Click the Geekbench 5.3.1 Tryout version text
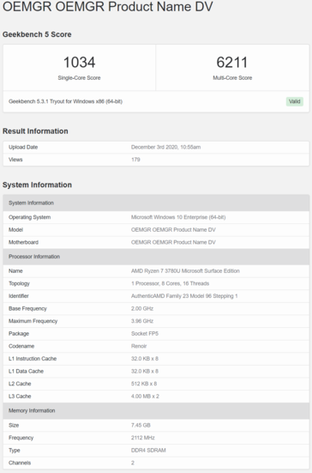Viewport: 312px width, 473px height. pyautogui.click(x=65, y=101)
